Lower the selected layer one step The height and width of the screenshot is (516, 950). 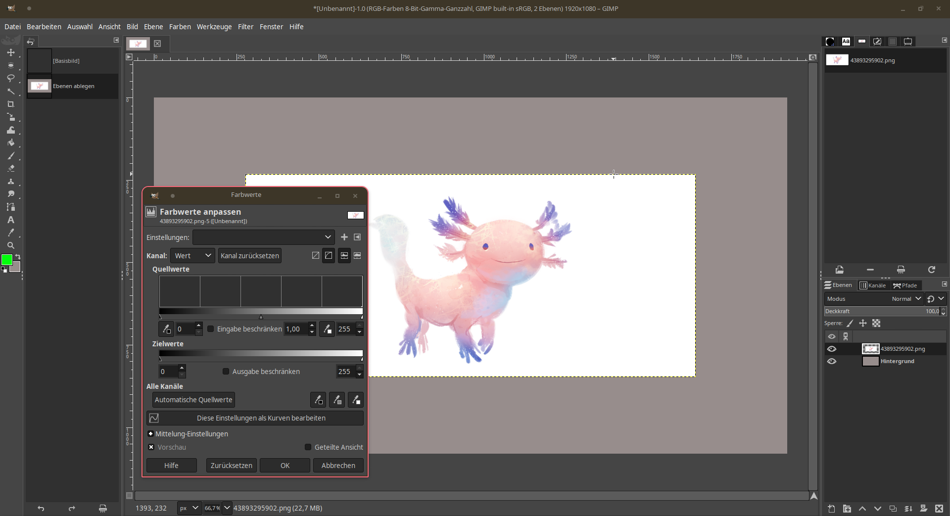coord(878,509)
